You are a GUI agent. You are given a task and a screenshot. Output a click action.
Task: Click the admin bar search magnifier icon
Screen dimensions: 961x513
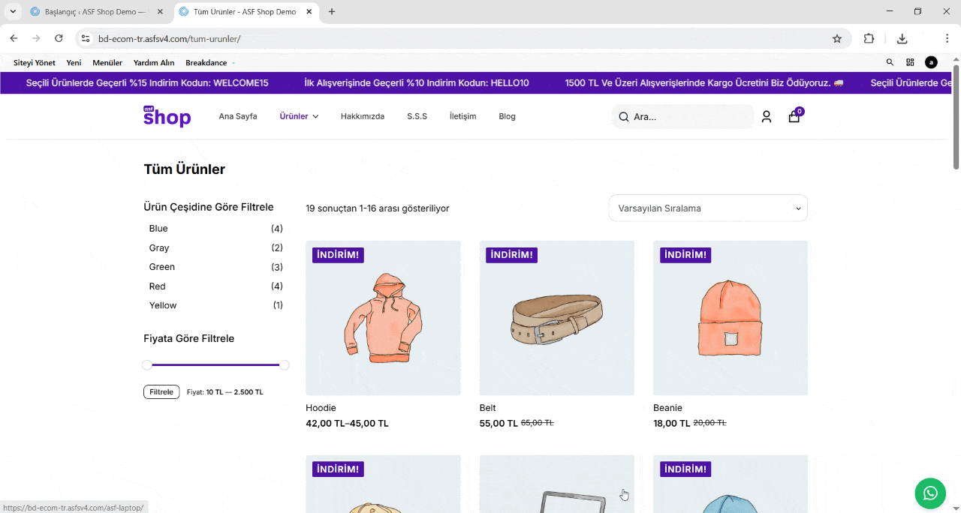[890, 62]
